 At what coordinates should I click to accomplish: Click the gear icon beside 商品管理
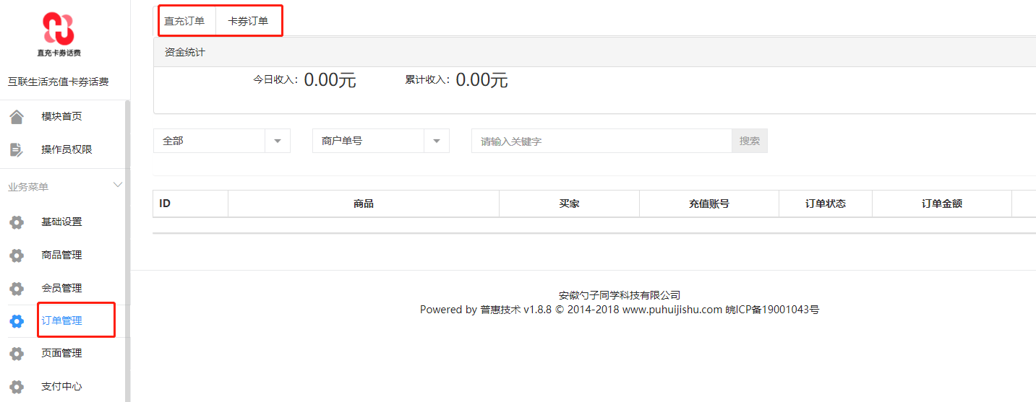[x=17, y=255]
